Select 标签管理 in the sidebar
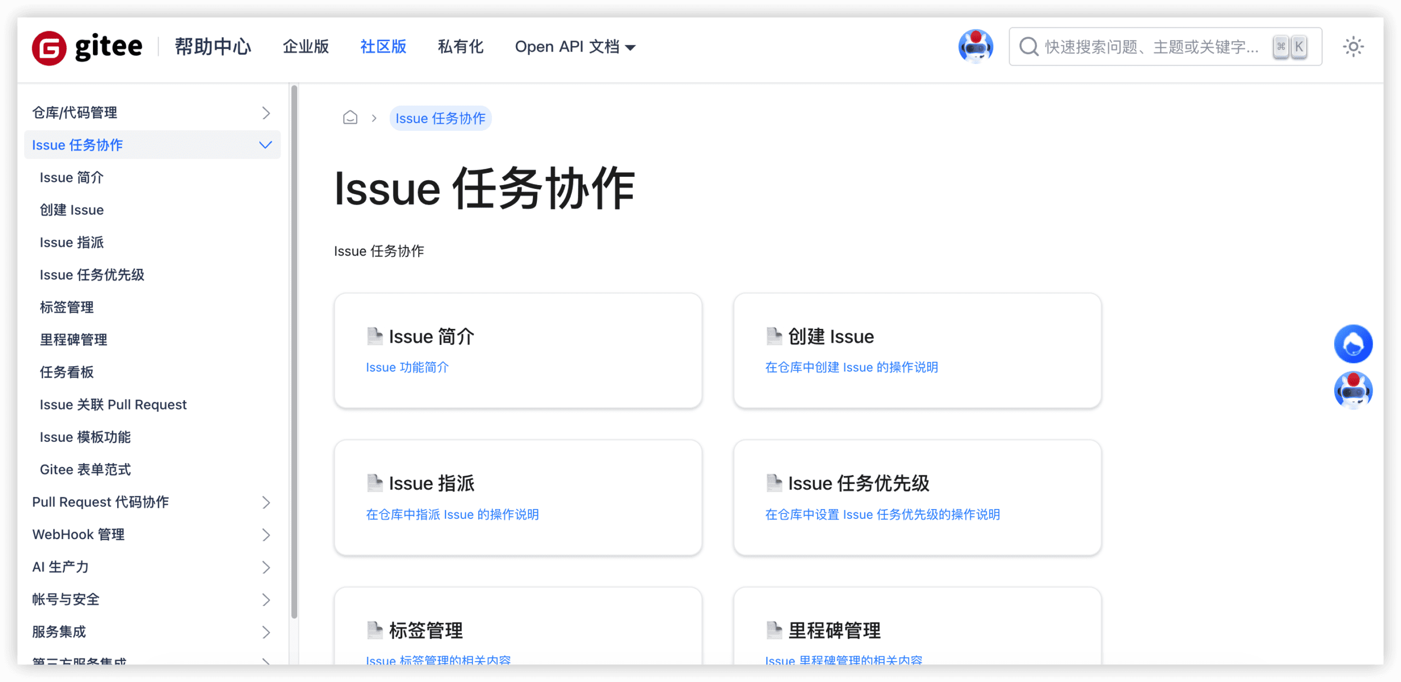Image resolution: width=1401 pixels, height=682 pixels. (66, 307)
